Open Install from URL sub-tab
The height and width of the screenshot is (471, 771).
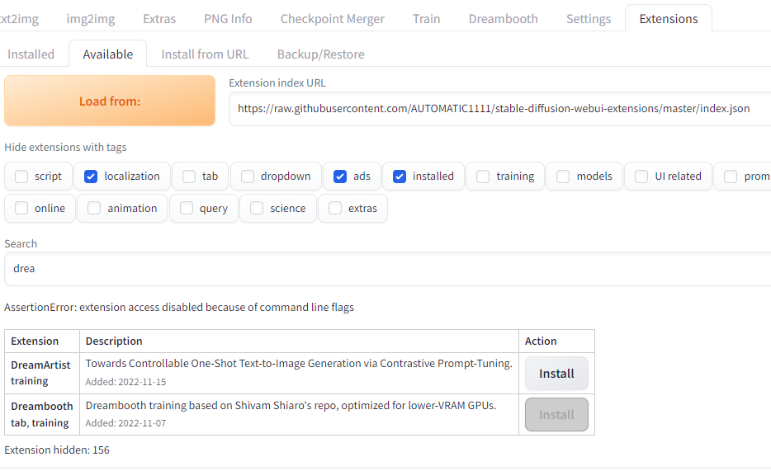205,54
